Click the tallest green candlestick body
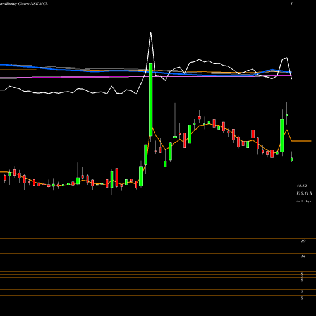 (x=151, y=99)
